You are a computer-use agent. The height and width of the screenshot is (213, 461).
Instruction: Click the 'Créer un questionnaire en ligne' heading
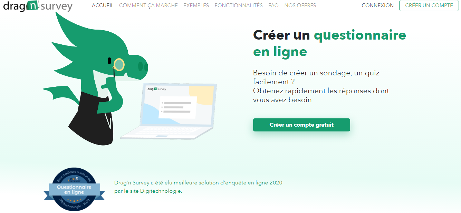329,43
